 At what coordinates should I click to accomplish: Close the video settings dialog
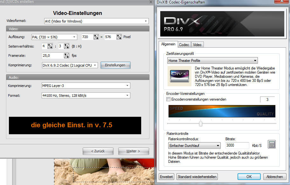pyautogui.click(x=150, y=2)
